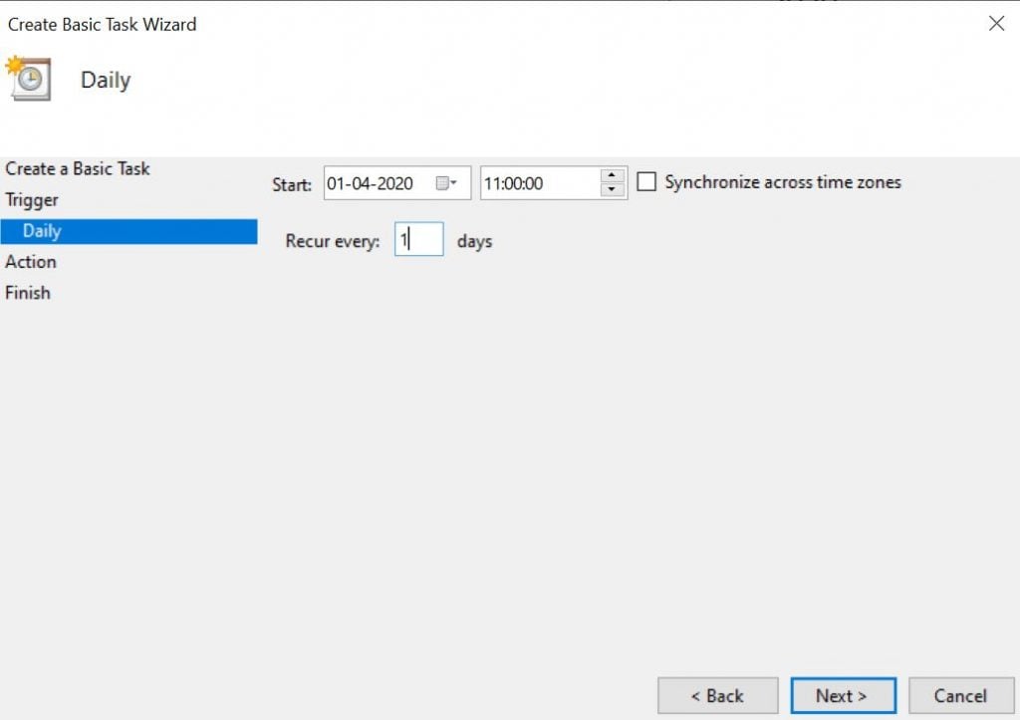Select the Trigger step in sidebar
This screenshot has height=720, width=1020.
32,200
